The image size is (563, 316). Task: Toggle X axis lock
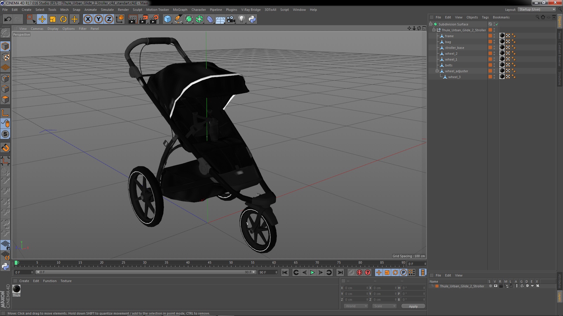point(88,19)
